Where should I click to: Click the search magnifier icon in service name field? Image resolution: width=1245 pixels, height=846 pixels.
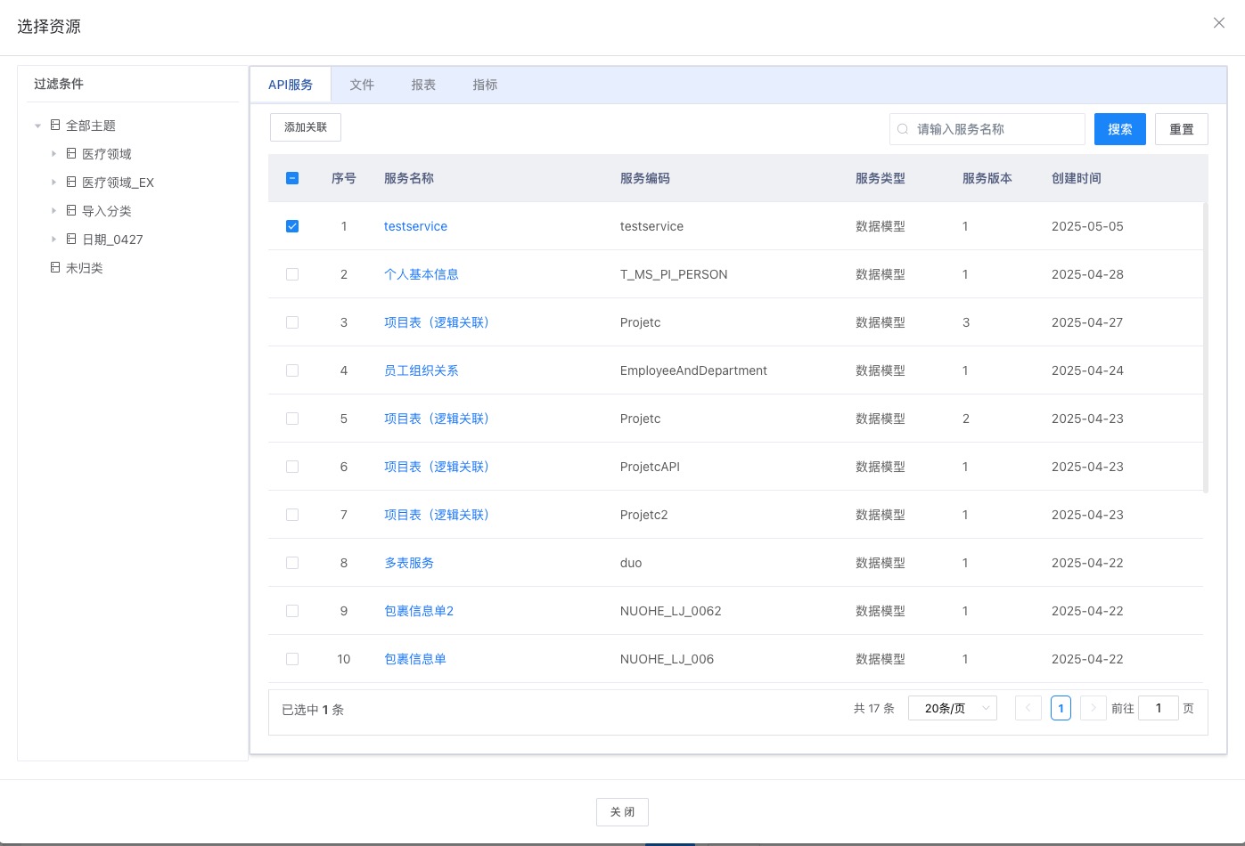(903, 129)
